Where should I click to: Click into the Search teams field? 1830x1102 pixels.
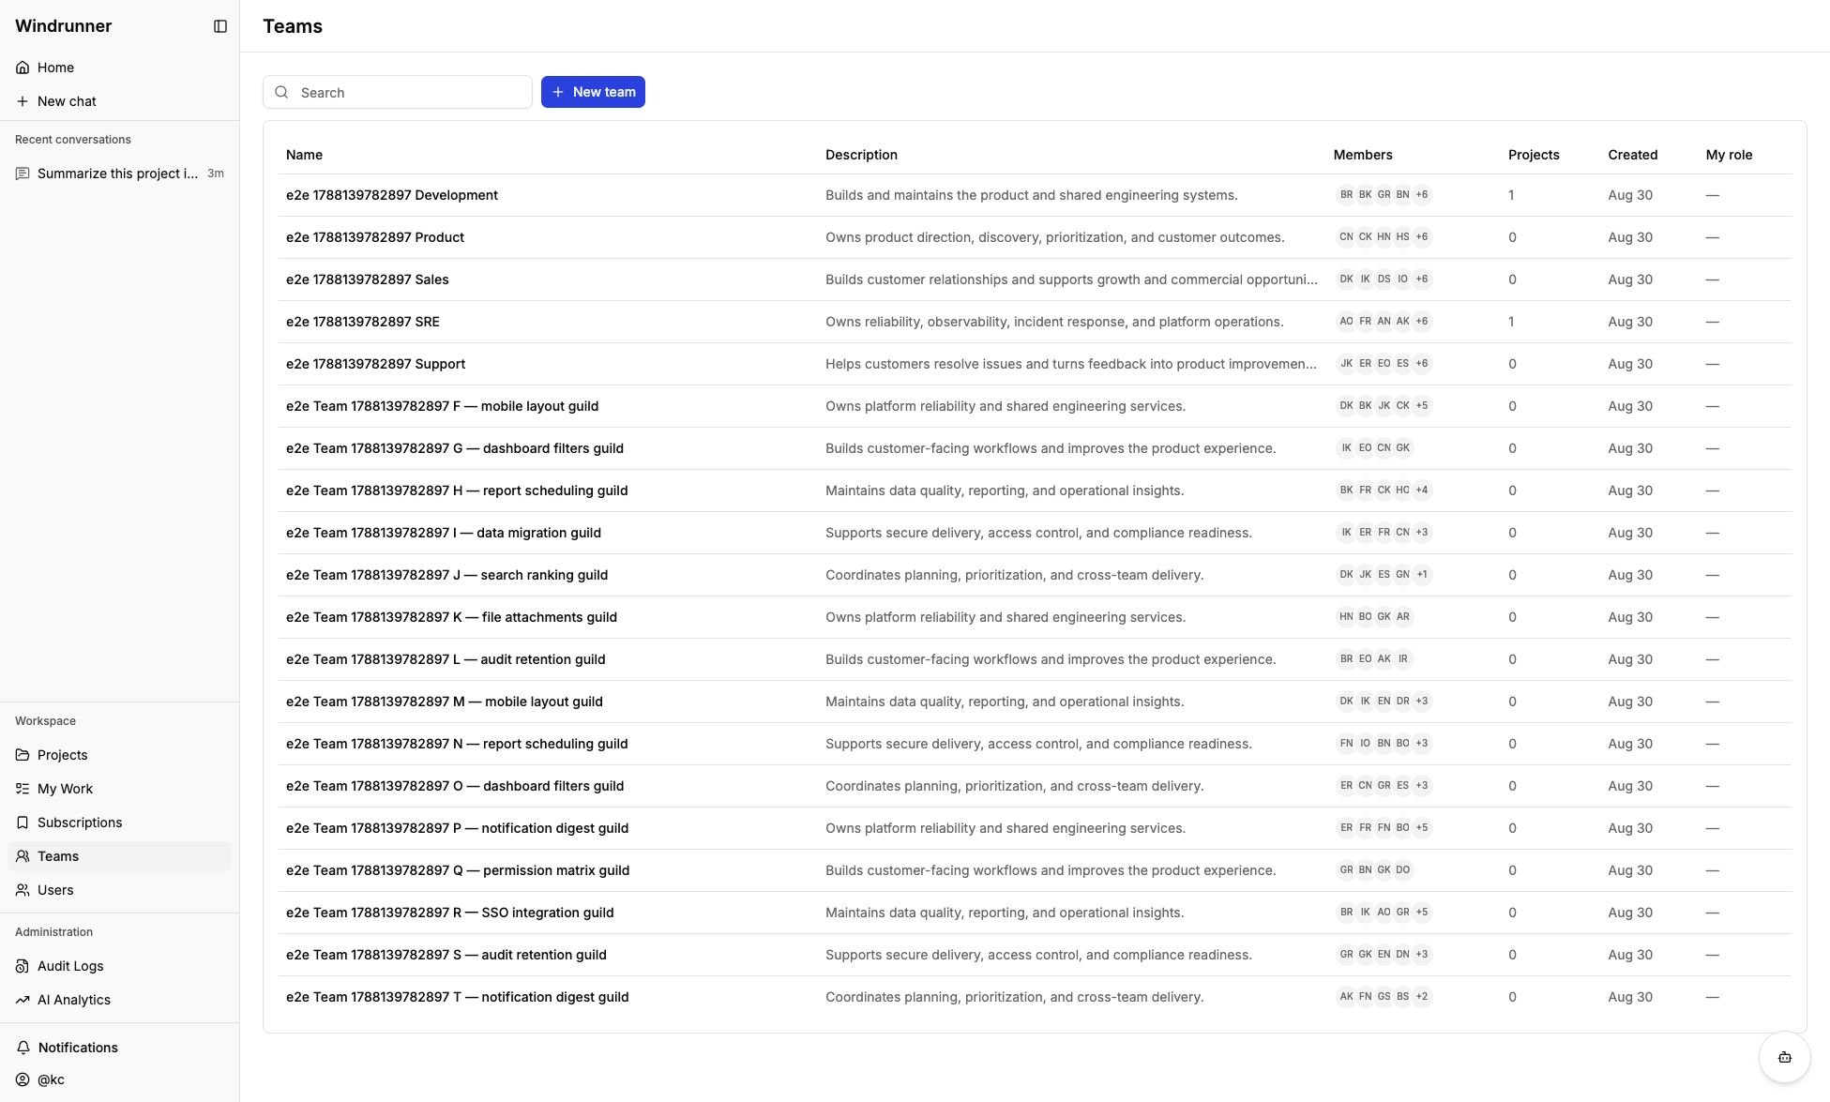398,92
